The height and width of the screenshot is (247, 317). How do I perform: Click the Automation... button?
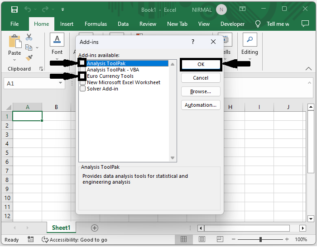click(201, 105)
